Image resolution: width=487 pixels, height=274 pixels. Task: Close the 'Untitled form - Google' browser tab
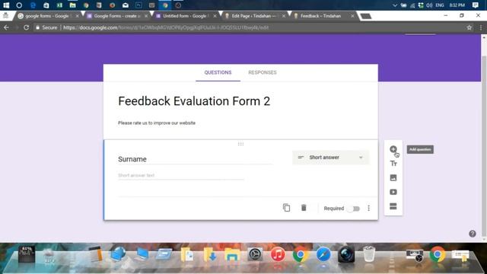tap(215, 16)
